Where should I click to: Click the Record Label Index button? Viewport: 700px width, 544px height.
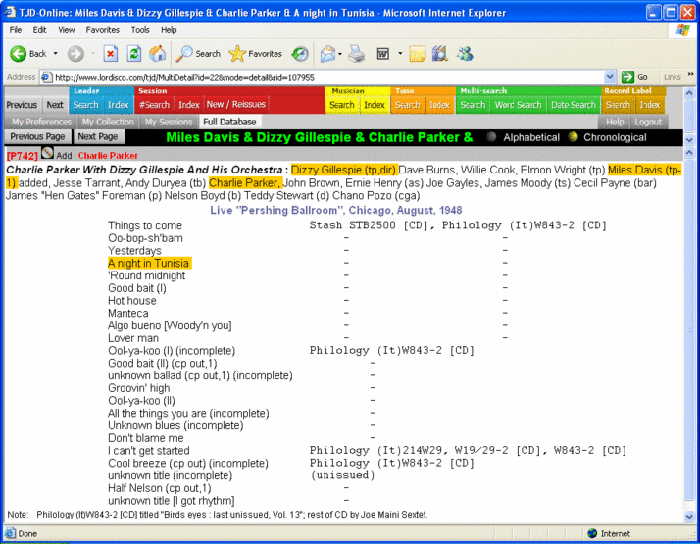click(x=650, y=105)
